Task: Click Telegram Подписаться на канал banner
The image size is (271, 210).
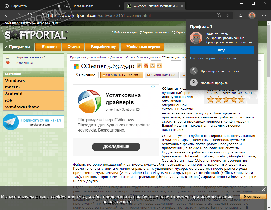Action: 33,122
